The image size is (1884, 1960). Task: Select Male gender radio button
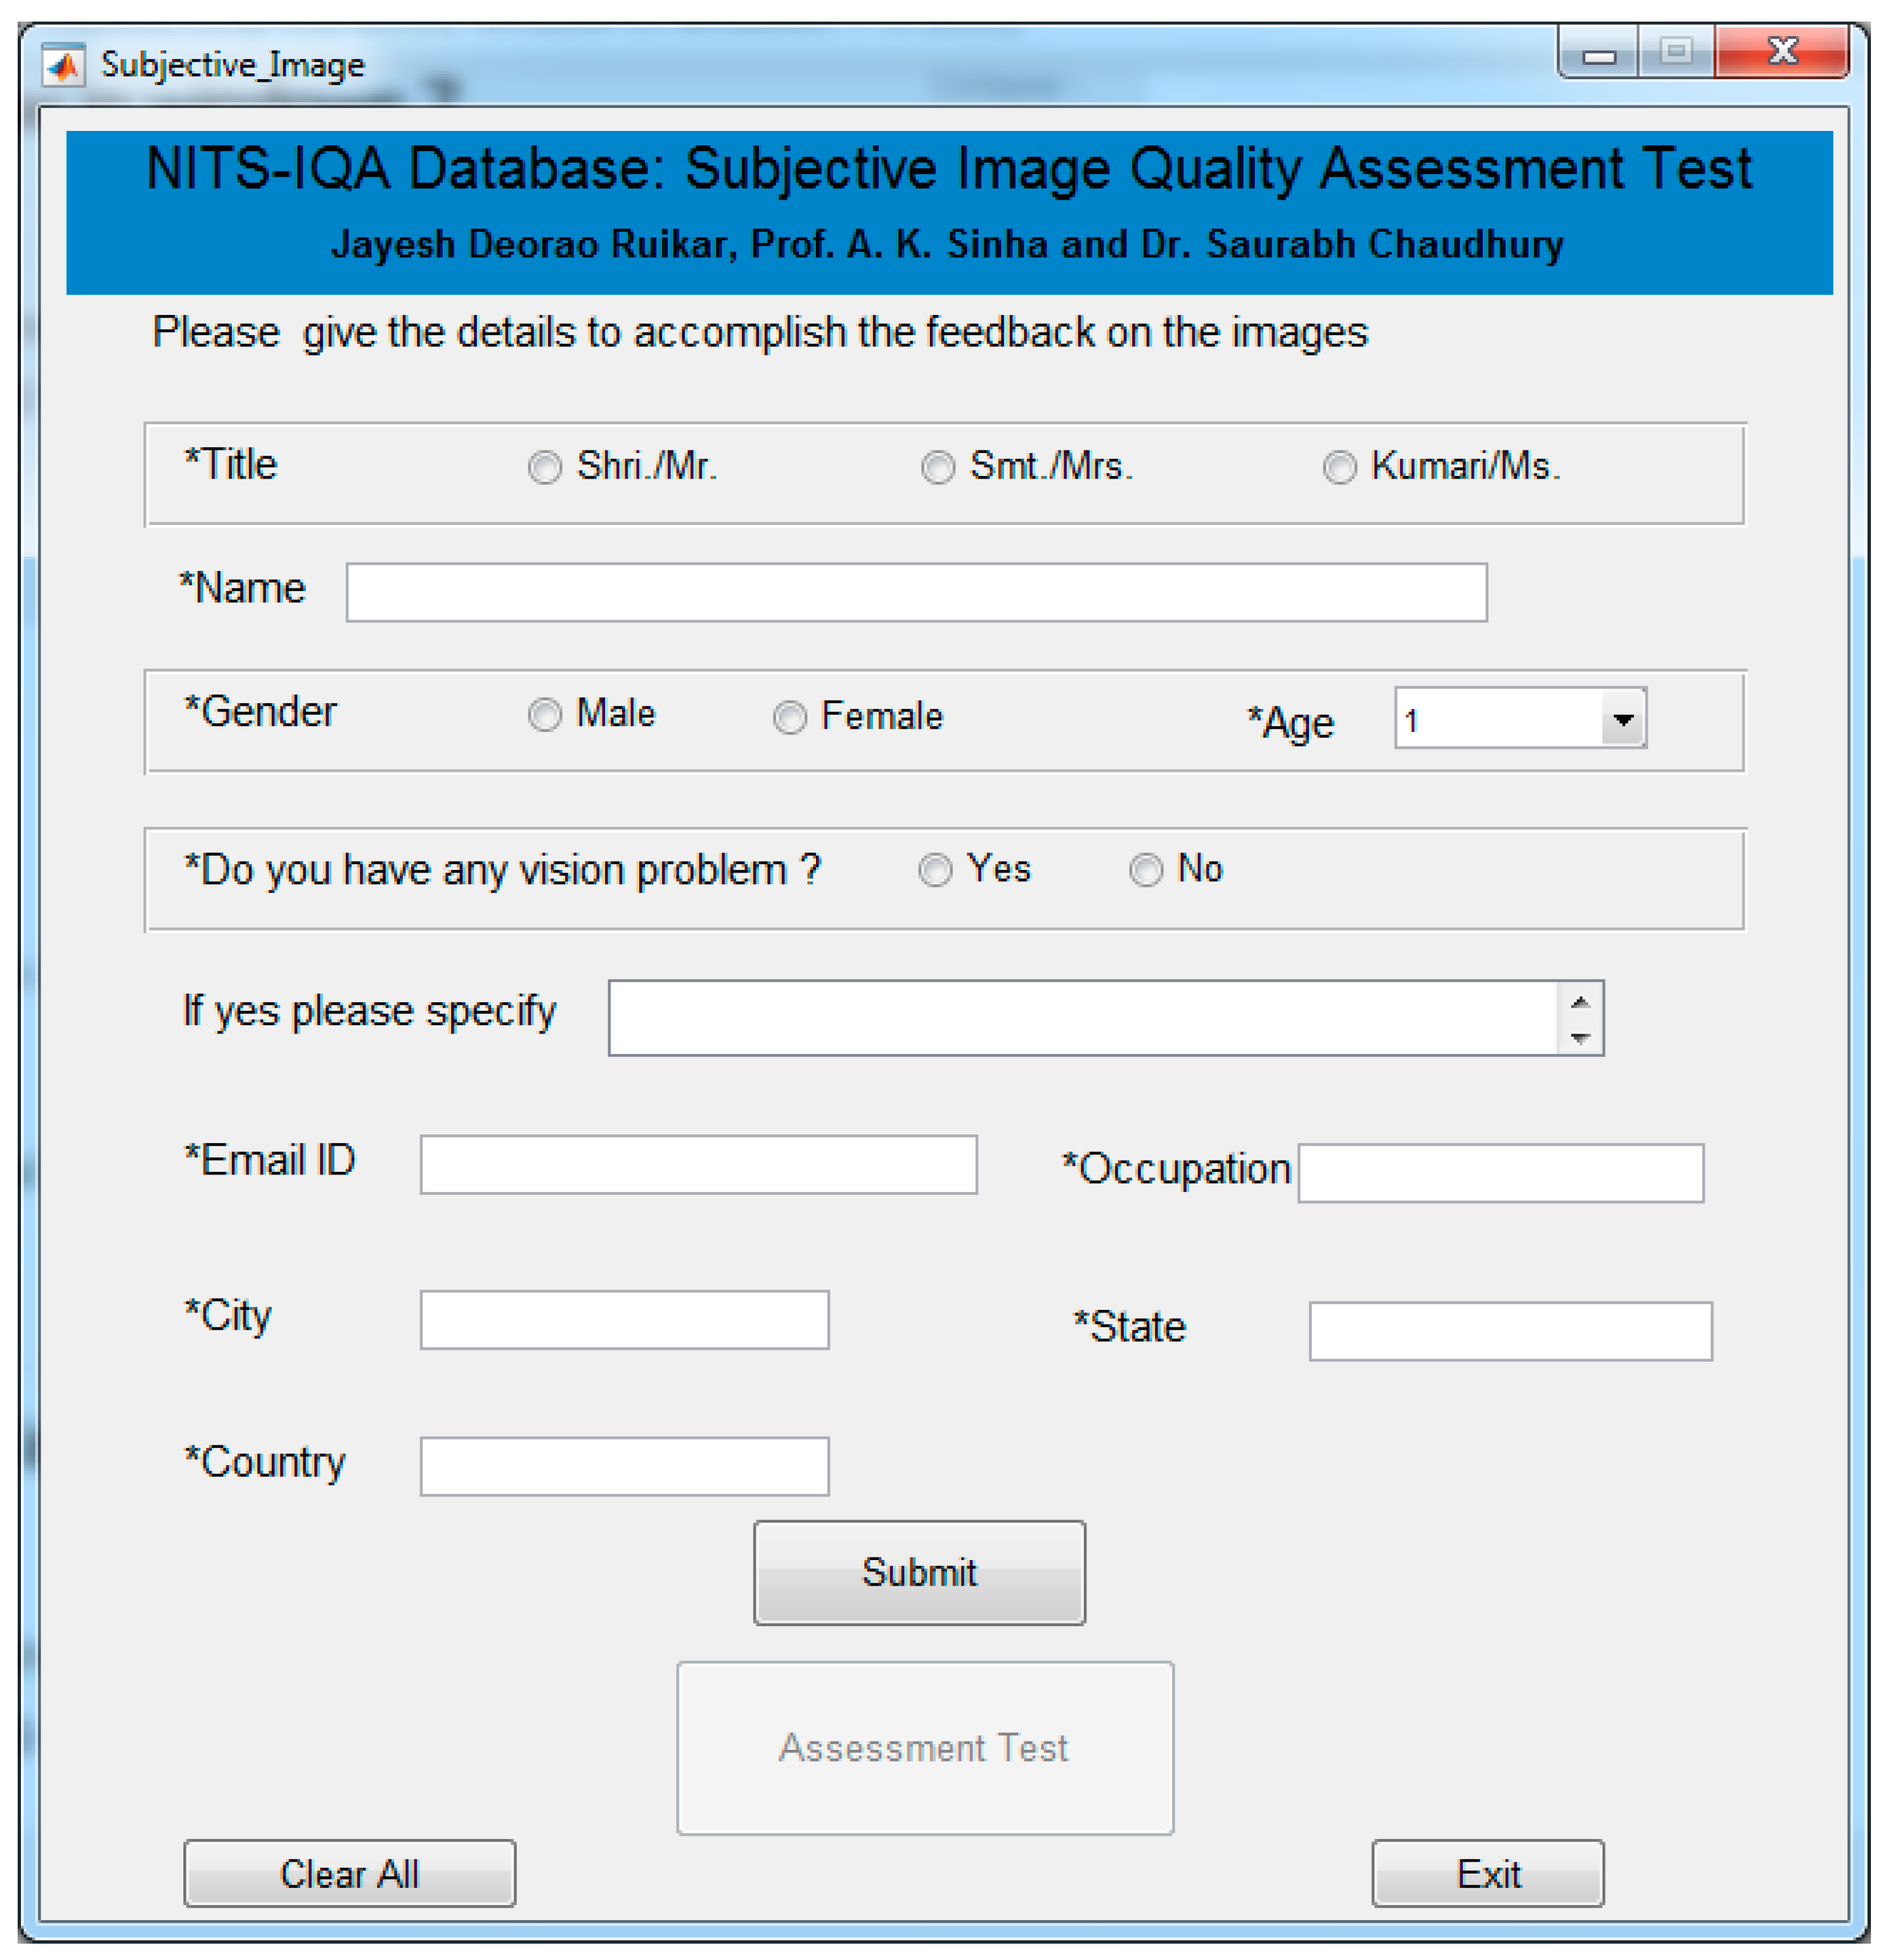coord(544,715)
